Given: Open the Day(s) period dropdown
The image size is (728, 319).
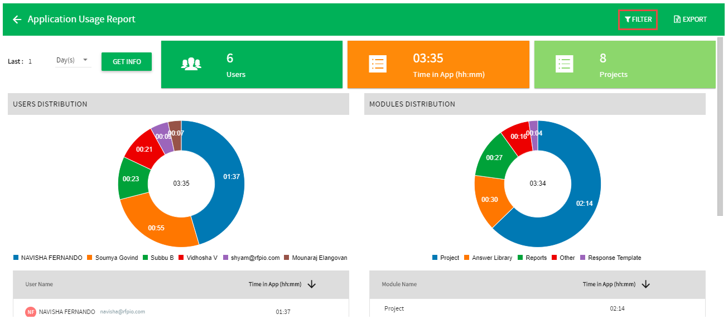Looking at the screenshot, I should coord(73,60).
